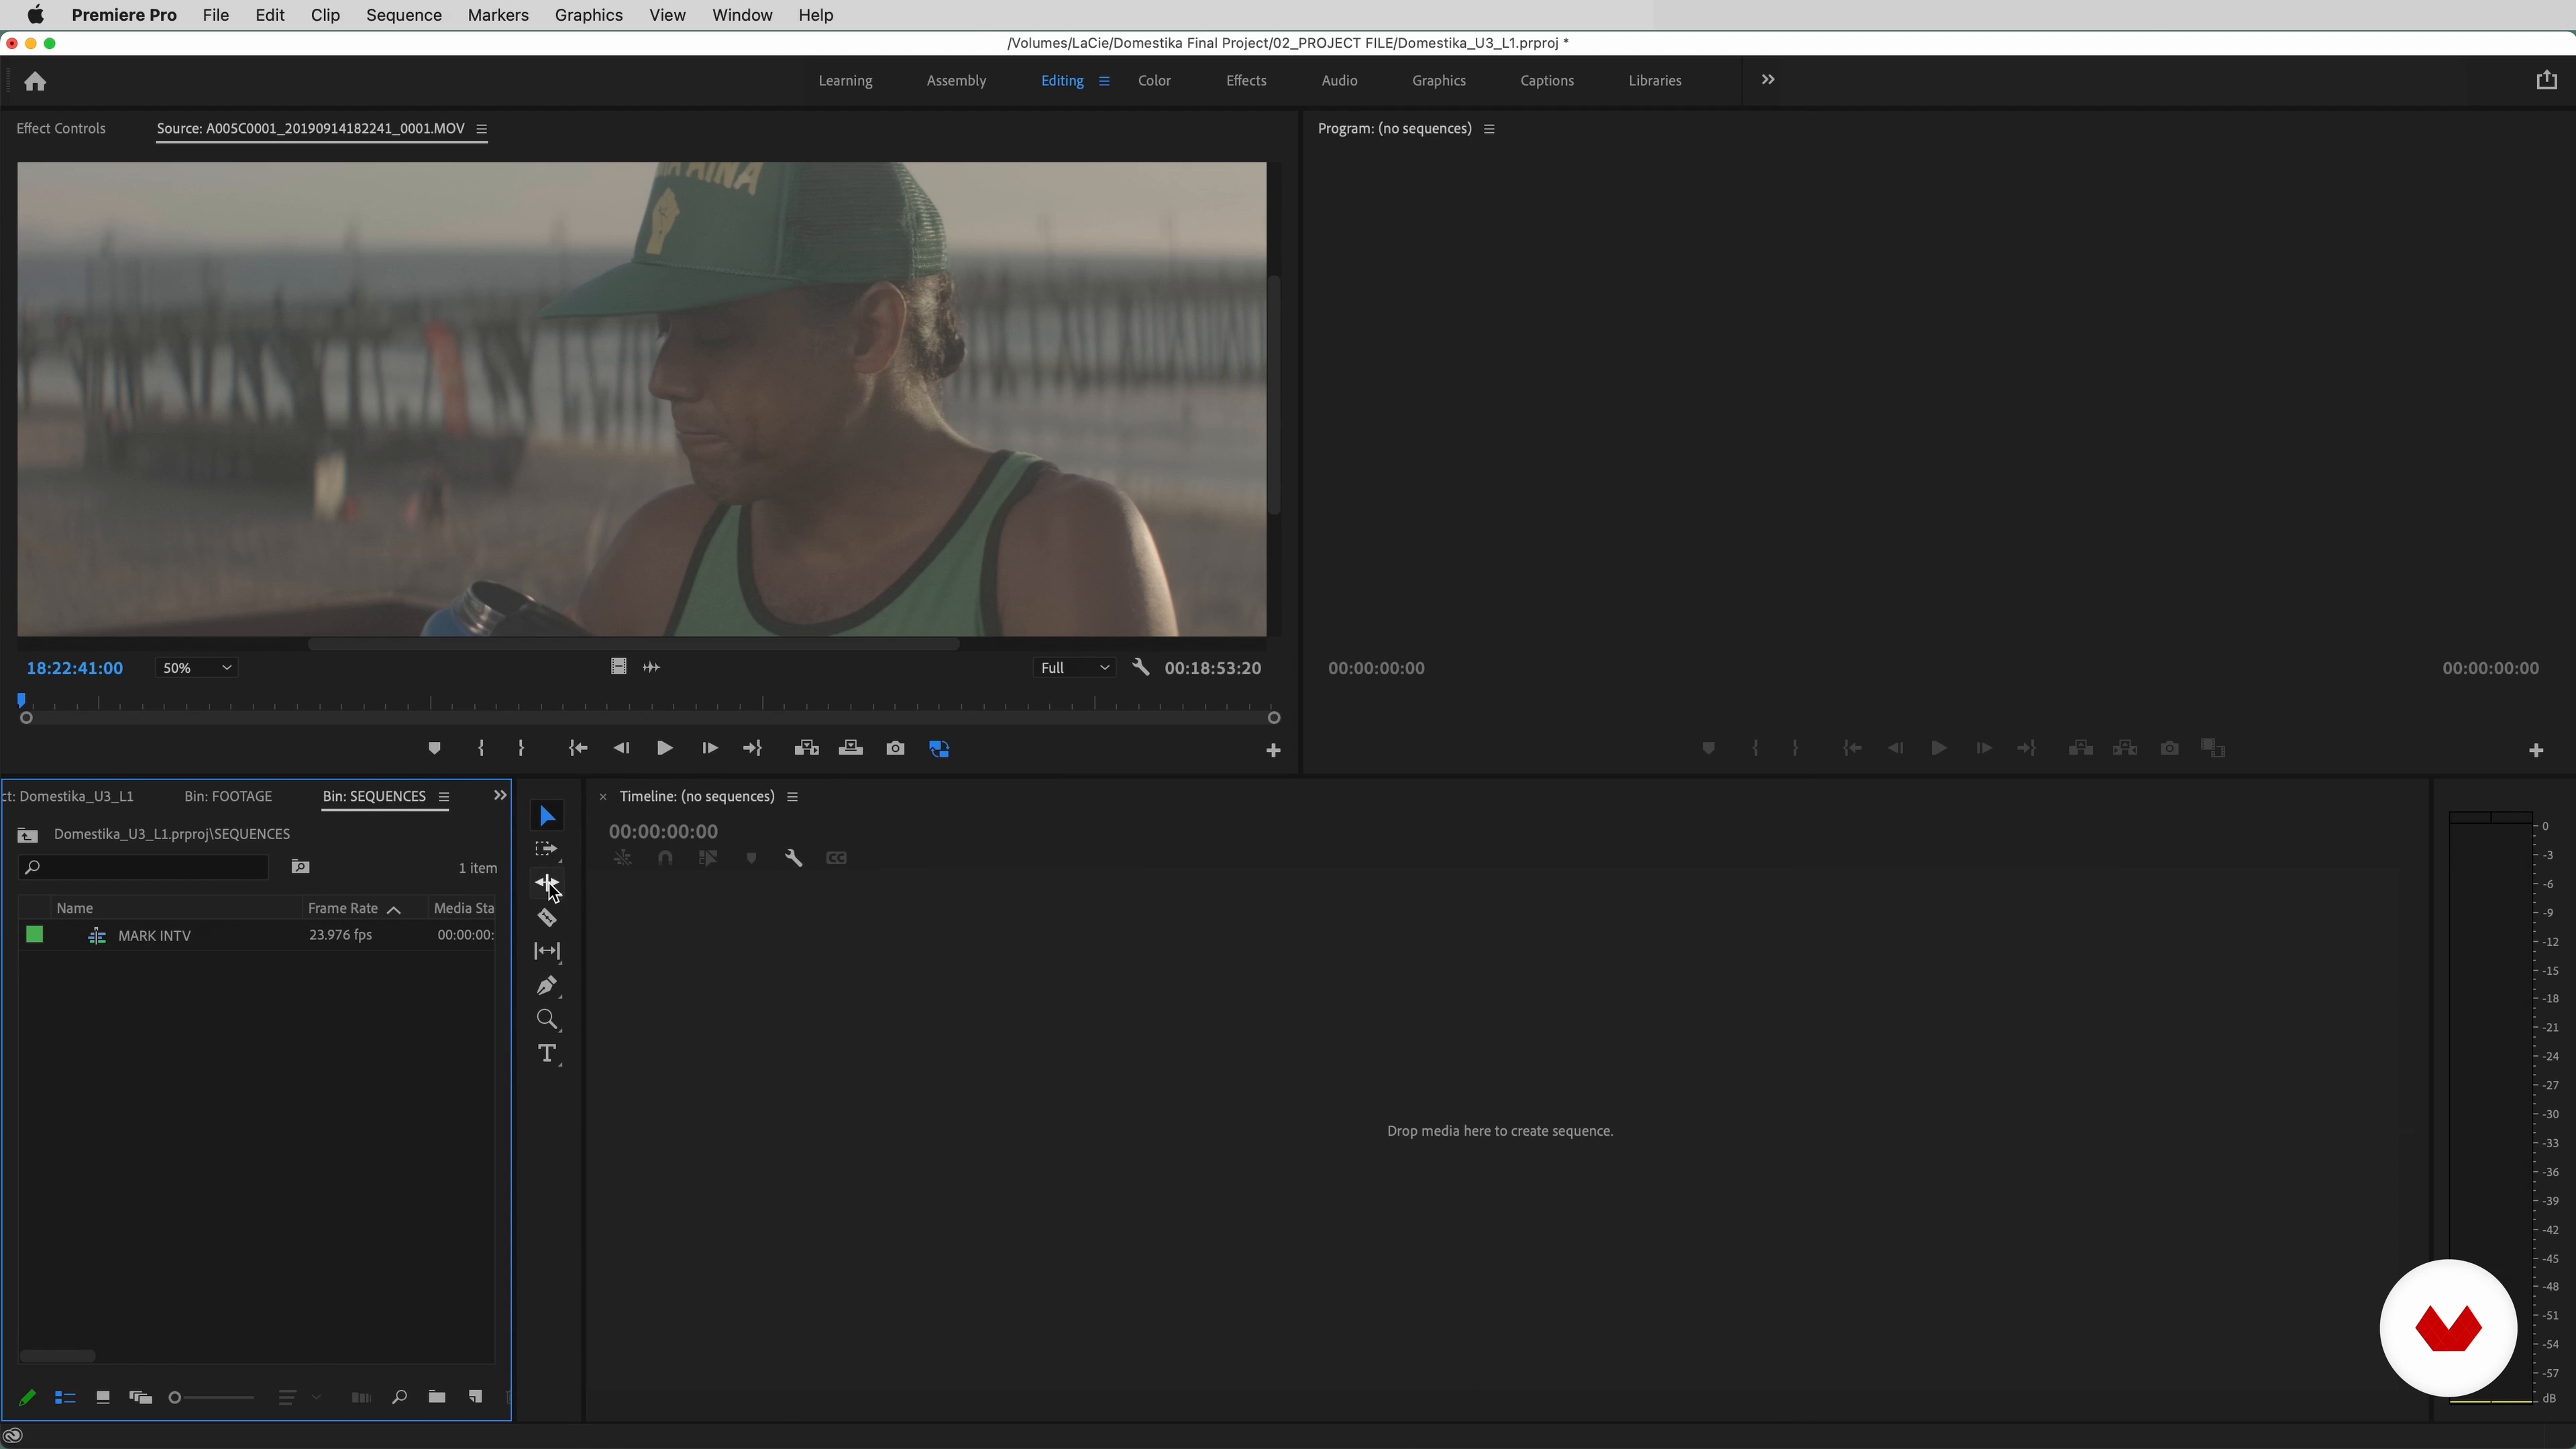
Task: Select the Type tool
Action: coord(547,1053)
